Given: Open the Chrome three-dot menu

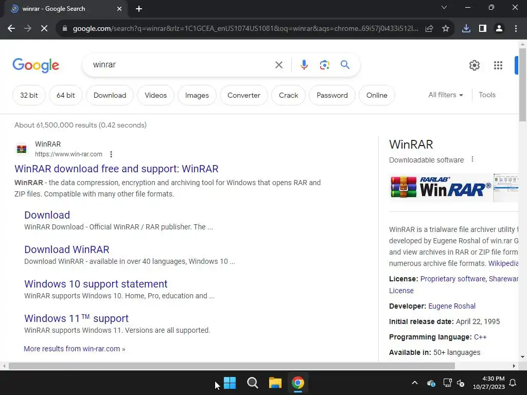Looking at the screenshot, I should [516, 29].
